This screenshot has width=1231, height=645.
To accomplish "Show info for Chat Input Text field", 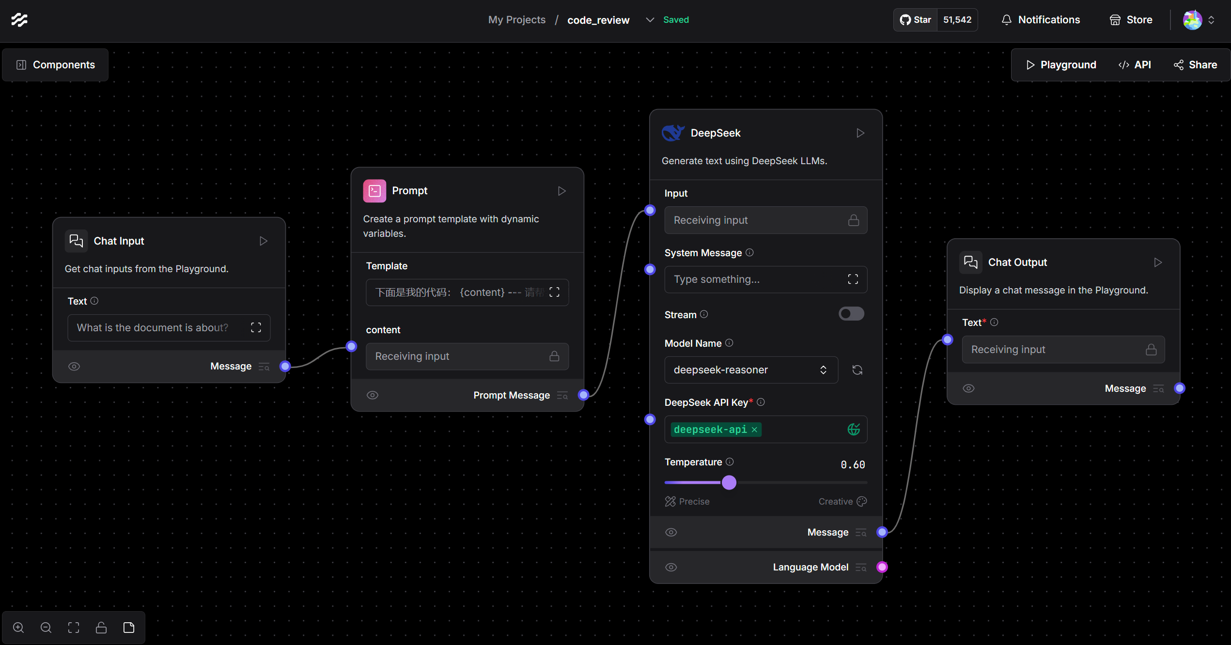I will tap(94, 301).
